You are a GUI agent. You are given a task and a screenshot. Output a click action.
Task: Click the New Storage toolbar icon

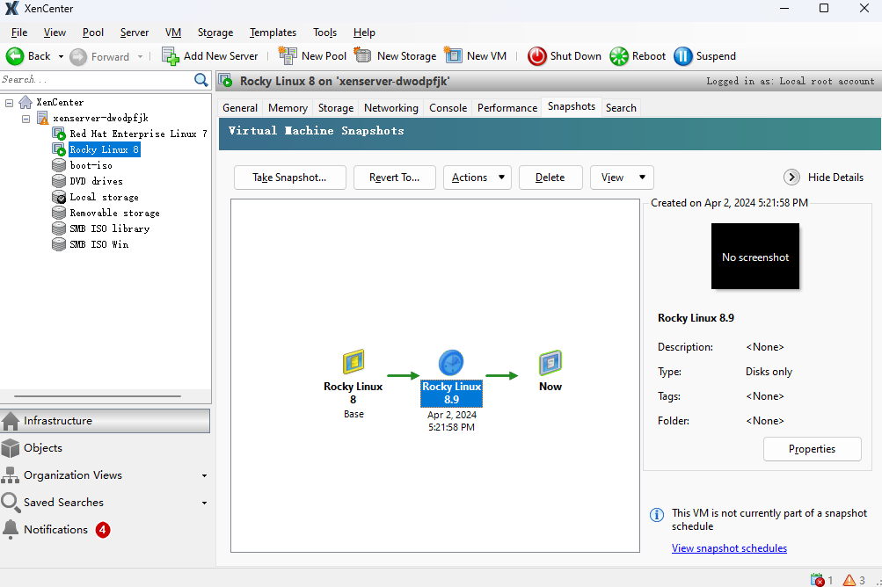363,56
